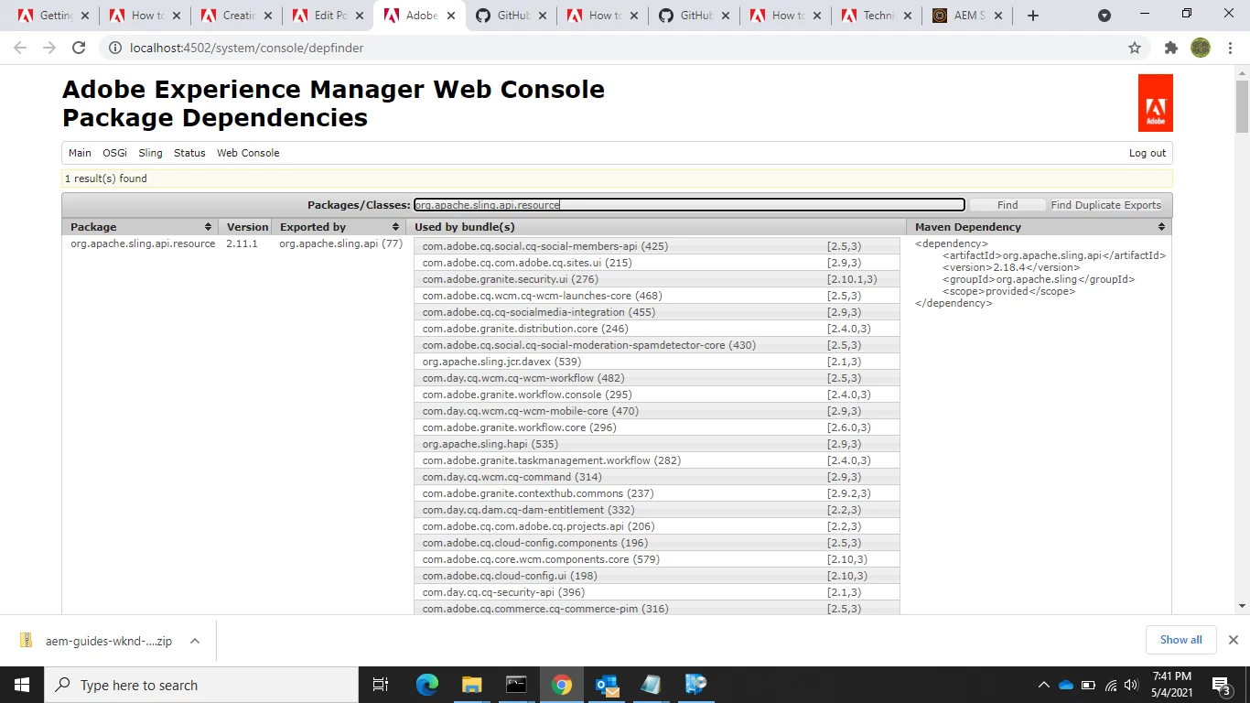Click the artifactId line in Maven Dependency
This screenshot has height=703, width=1250.
click(x=1054, y=255)
